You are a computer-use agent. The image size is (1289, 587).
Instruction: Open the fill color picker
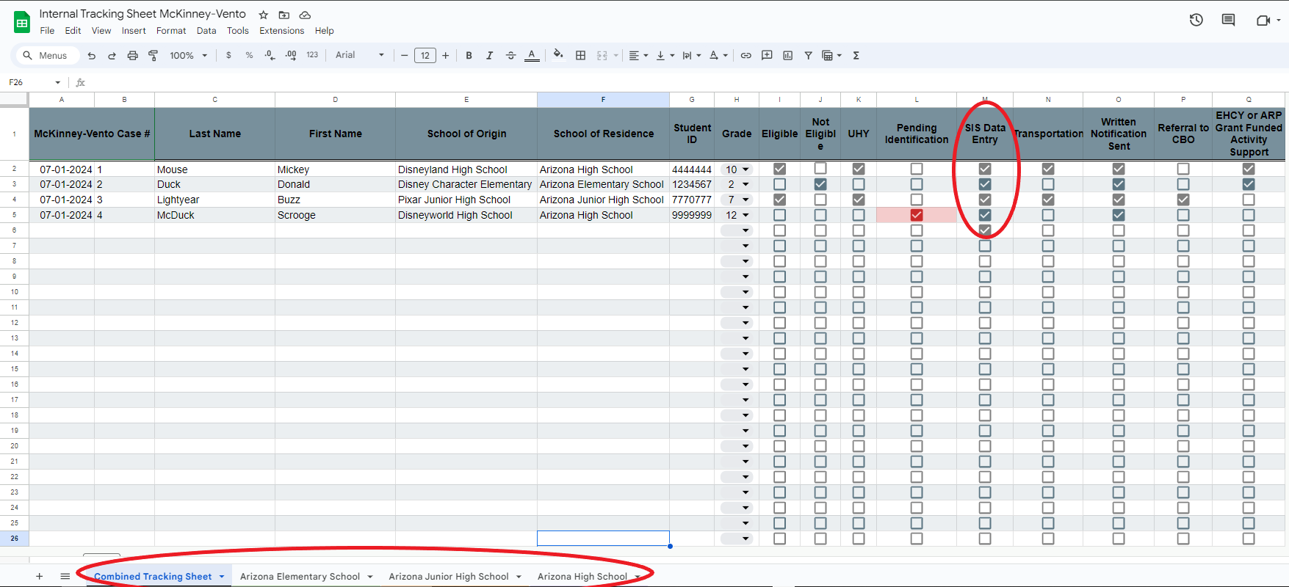(558, 55)
